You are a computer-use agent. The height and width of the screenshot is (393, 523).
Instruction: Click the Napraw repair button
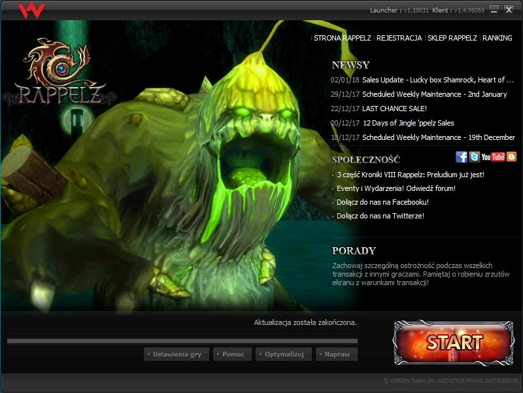(337, 354)
